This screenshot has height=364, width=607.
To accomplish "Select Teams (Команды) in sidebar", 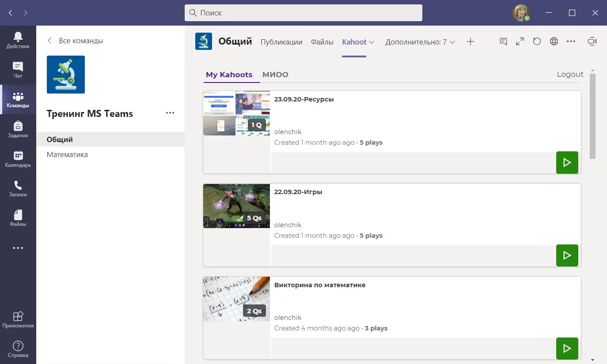I will [18, 100].
